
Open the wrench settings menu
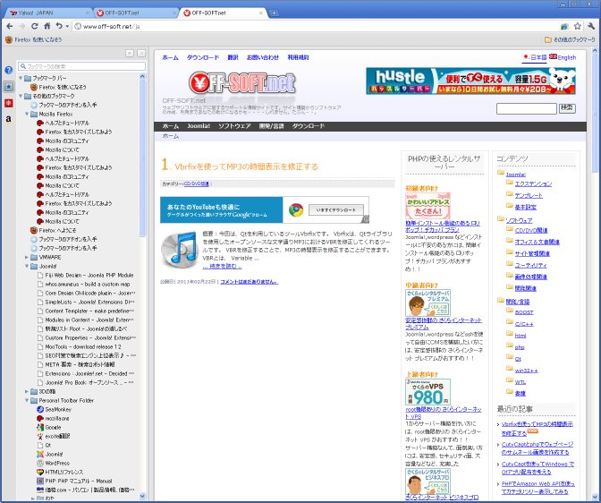coord(591,27)
